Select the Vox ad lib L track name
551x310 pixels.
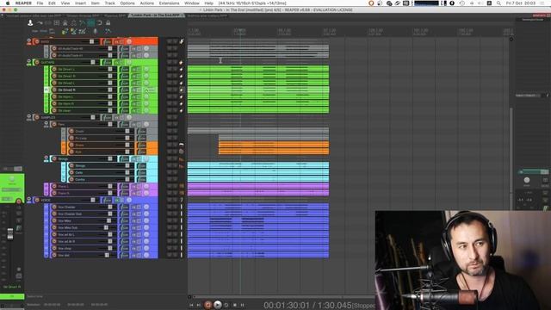[66, 234]
